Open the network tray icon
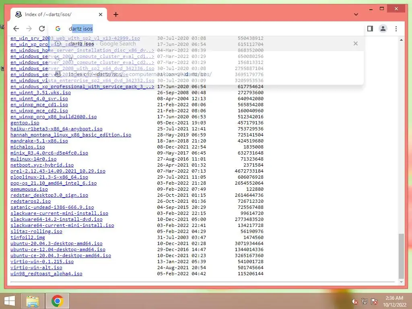The height and width of the screenshot is (309, 412). [365, 301]
